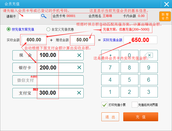This screenshot has width=172, height=131.
Task: Click the 退出 button
Action: click(110, 117)
